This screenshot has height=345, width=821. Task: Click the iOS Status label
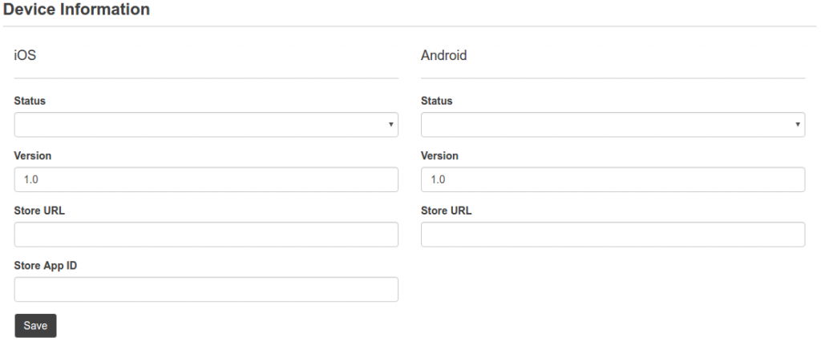point(30,101)
